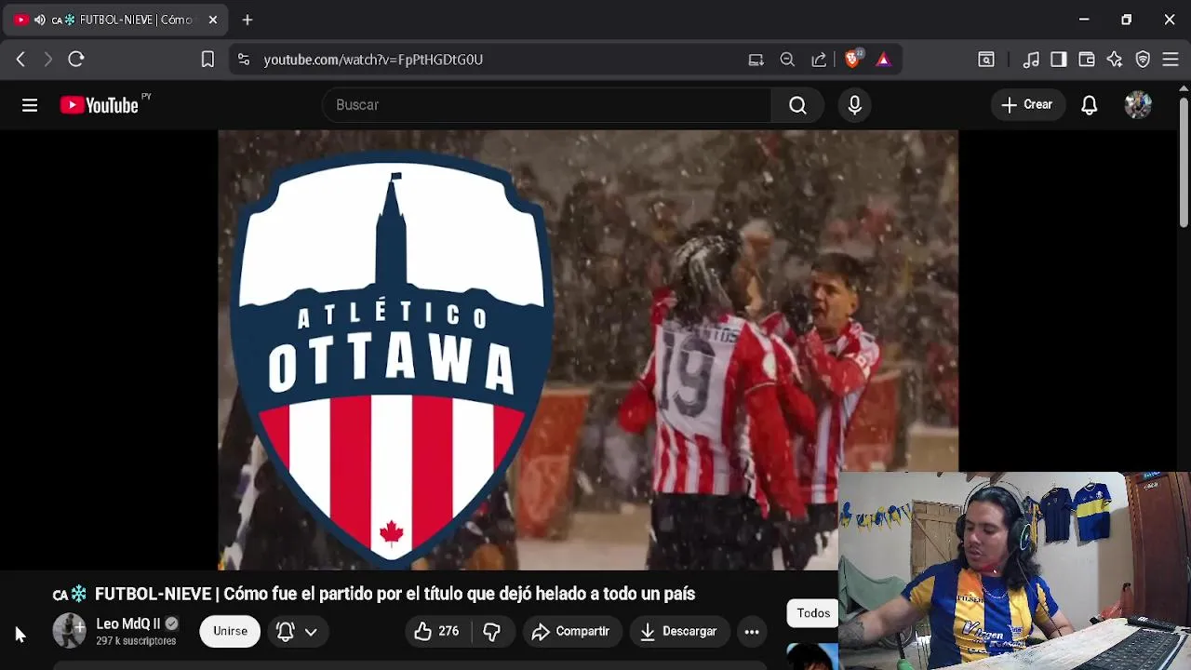Screen dimensions: 1191x670
Task: Click the Unirse membership button
Action: [230, 631]
